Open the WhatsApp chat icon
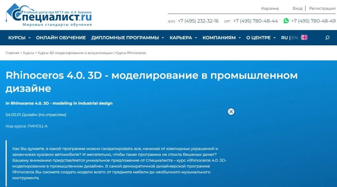Viewport: 337px width, 187px height. pyautogui.click(x=286, y=21)
